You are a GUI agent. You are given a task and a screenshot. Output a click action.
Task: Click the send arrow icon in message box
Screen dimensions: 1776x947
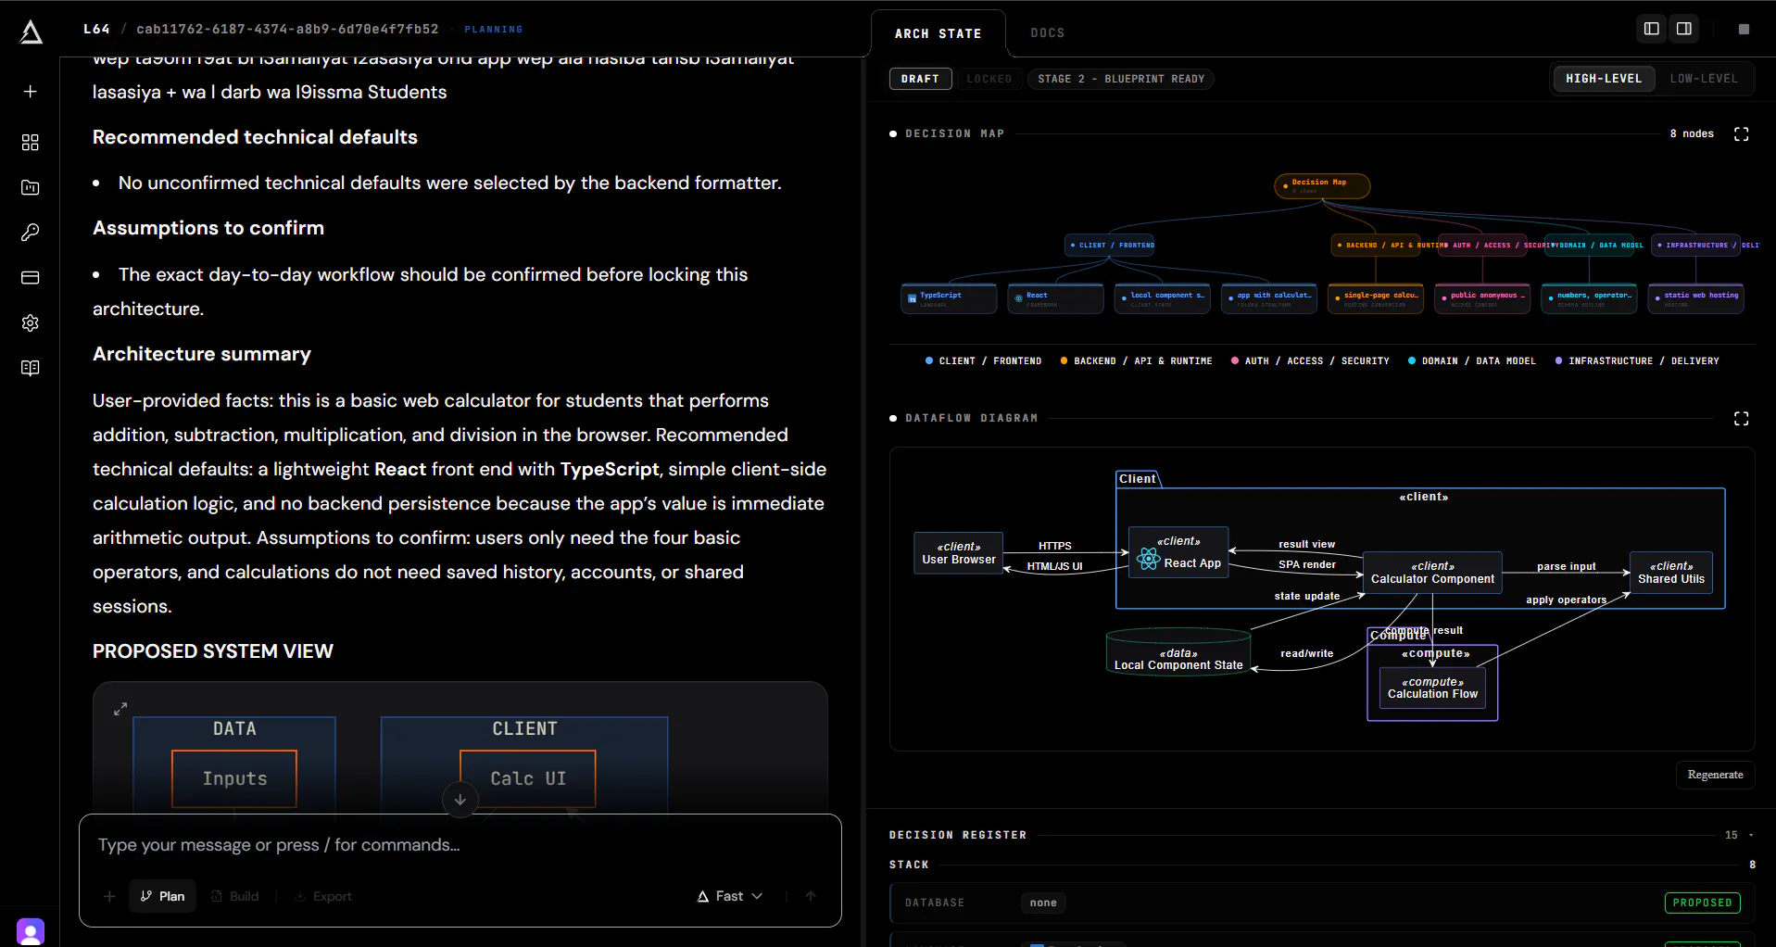811,896
